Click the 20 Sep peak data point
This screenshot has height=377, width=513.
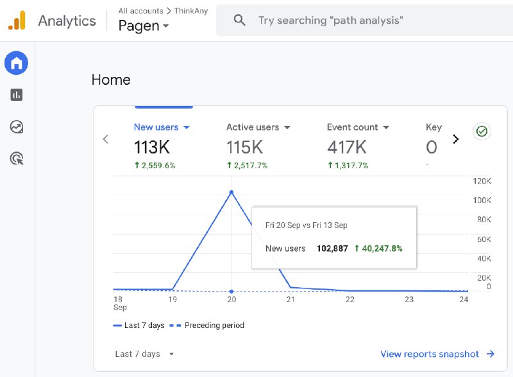(231, 192)
